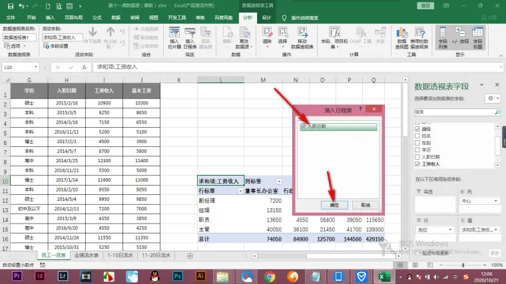The height and width of the screenshot is (284, 506).
Task: Insert a PivotChart (数据透视图)
Action: [x=401, y=38]
